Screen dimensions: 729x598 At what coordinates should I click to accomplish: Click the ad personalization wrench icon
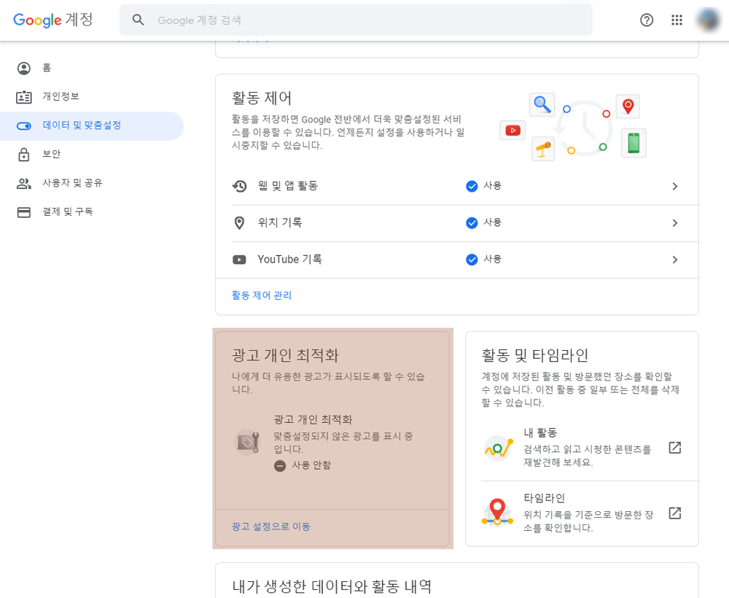pos(247,442)
